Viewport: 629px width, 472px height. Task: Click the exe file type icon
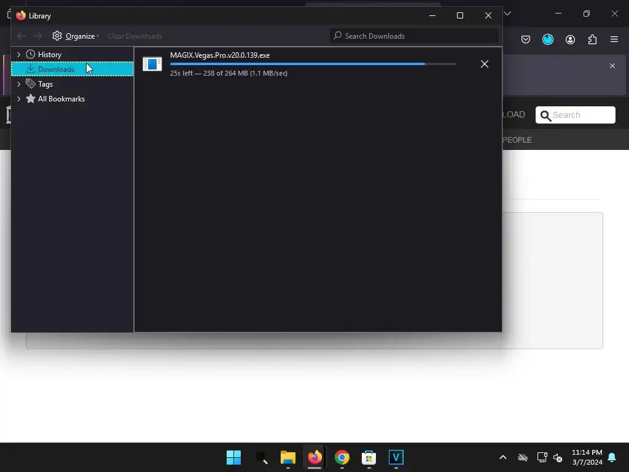tap(152, 64)
